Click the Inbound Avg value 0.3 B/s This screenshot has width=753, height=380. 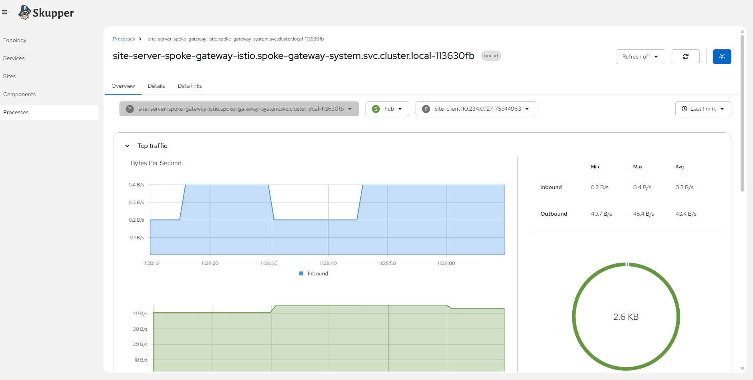[x=684, y=187]
